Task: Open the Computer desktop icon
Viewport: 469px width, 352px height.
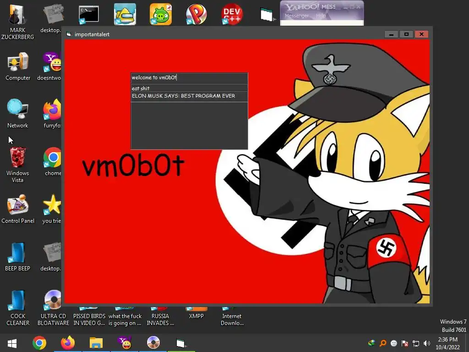Action: 18,66
